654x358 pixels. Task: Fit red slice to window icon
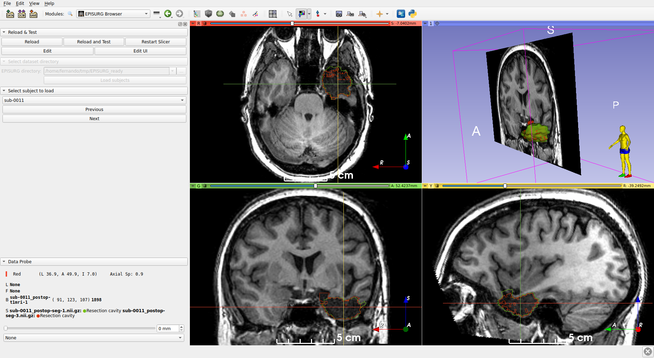205,23
